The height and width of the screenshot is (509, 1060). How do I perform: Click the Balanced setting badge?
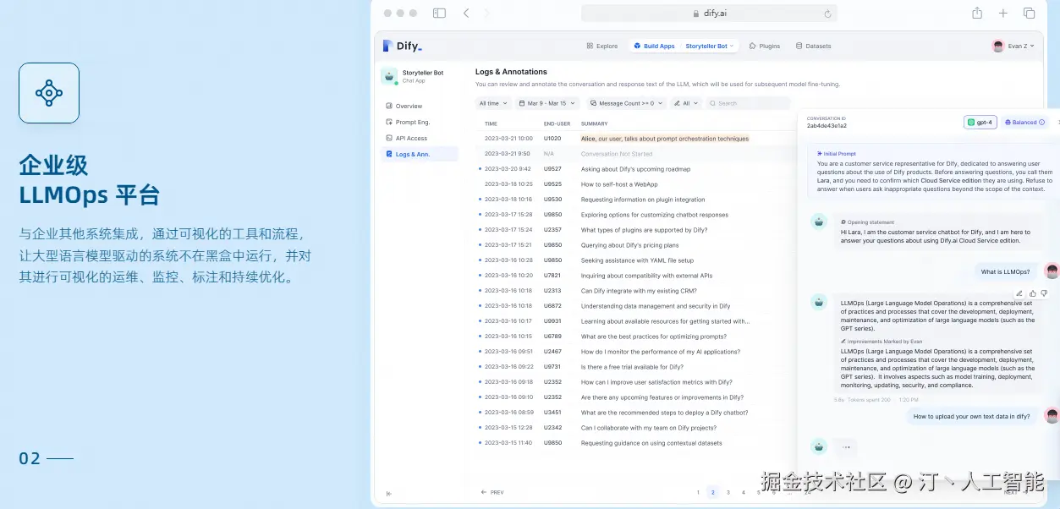(1024, 122)
